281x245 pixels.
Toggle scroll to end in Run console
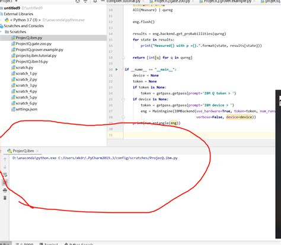coord(5,183)
